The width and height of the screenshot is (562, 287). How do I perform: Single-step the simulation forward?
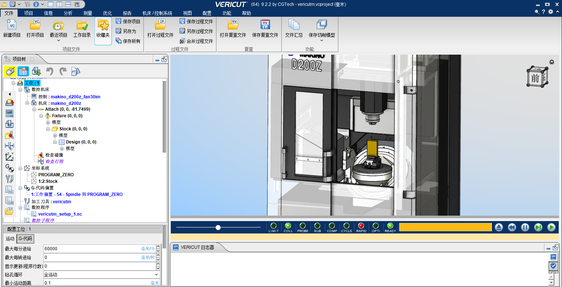point(538,227)
